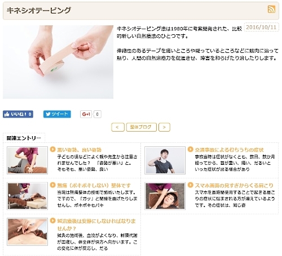Click arrow bullet beside スマホ画面の見すぎからくる肩こり
Screen dimensions: 282x256
191,185
